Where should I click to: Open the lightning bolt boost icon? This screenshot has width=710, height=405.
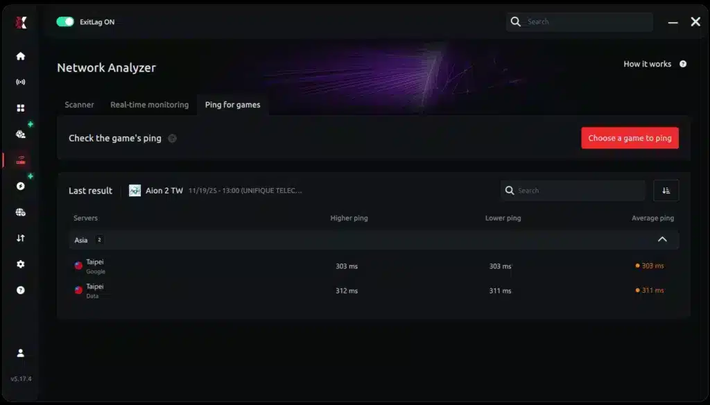(21, 186)
